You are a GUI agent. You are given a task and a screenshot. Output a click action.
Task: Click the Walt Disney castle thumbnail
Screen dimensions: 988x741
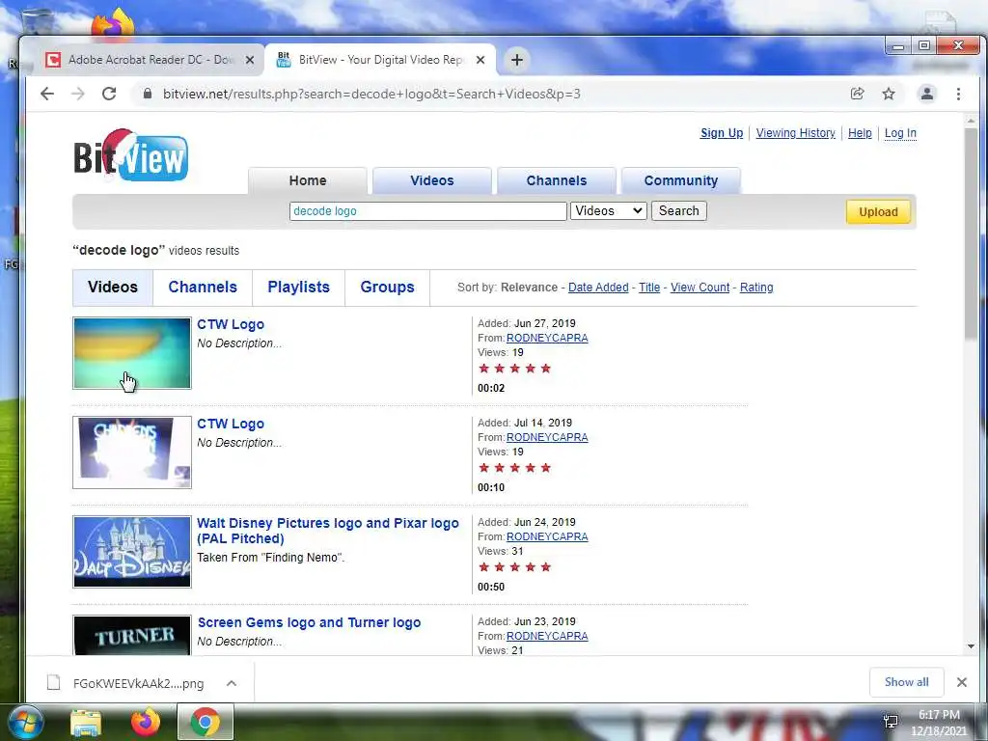click(131, 552)
